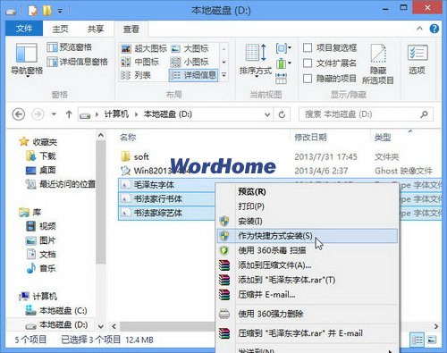Select Details (详细信息) layout
The height and width of the screenshot is (353, 447).
pyautogui.click(x=193, y=75)
